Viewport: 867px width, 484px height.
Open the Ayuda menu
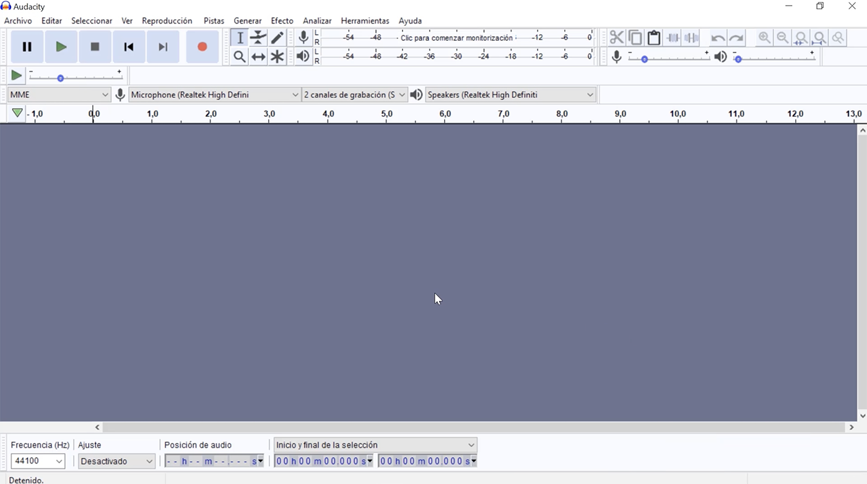(410, 21)
